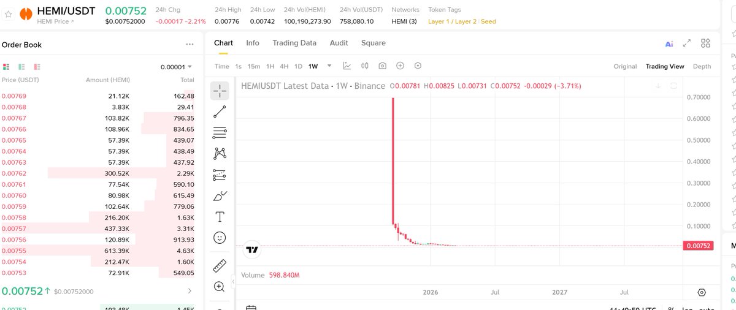Select the text annotation tool
This screenshot has height=310, width=736.
(220, 217)
